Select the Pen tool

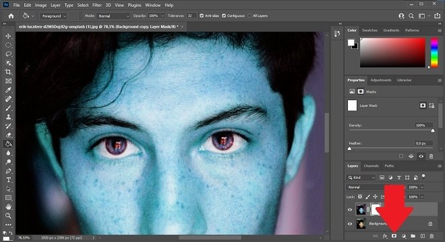pos(8,171)
